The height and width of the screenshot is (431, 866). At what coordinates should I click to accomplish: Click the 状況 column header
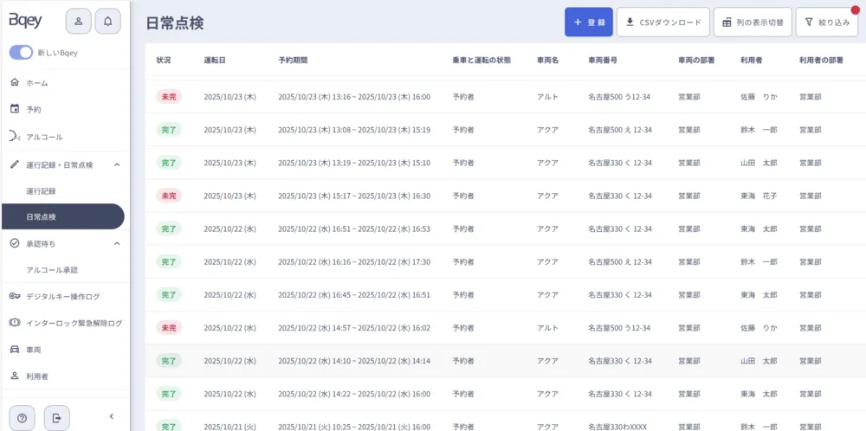164,61
